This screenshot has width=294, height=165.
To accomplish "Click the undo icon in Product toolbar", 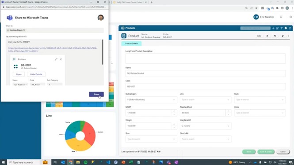I will 275,36.
